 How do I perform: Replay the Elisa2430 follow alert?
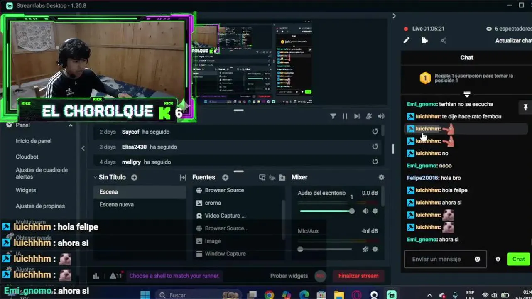pos(375,147)
